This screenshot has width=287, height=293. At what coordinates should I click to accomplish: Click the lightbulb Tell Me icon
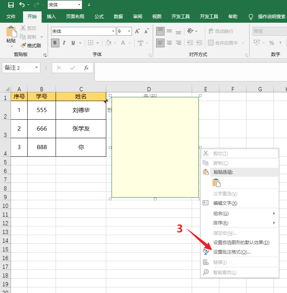point(251,17)
